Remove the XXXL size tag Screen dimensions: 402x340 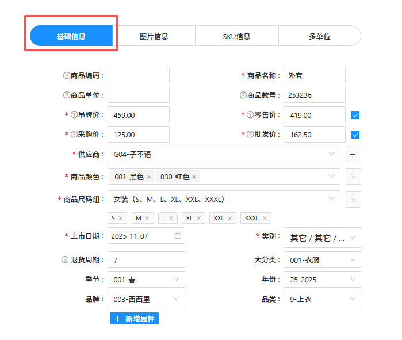point(265,218)
